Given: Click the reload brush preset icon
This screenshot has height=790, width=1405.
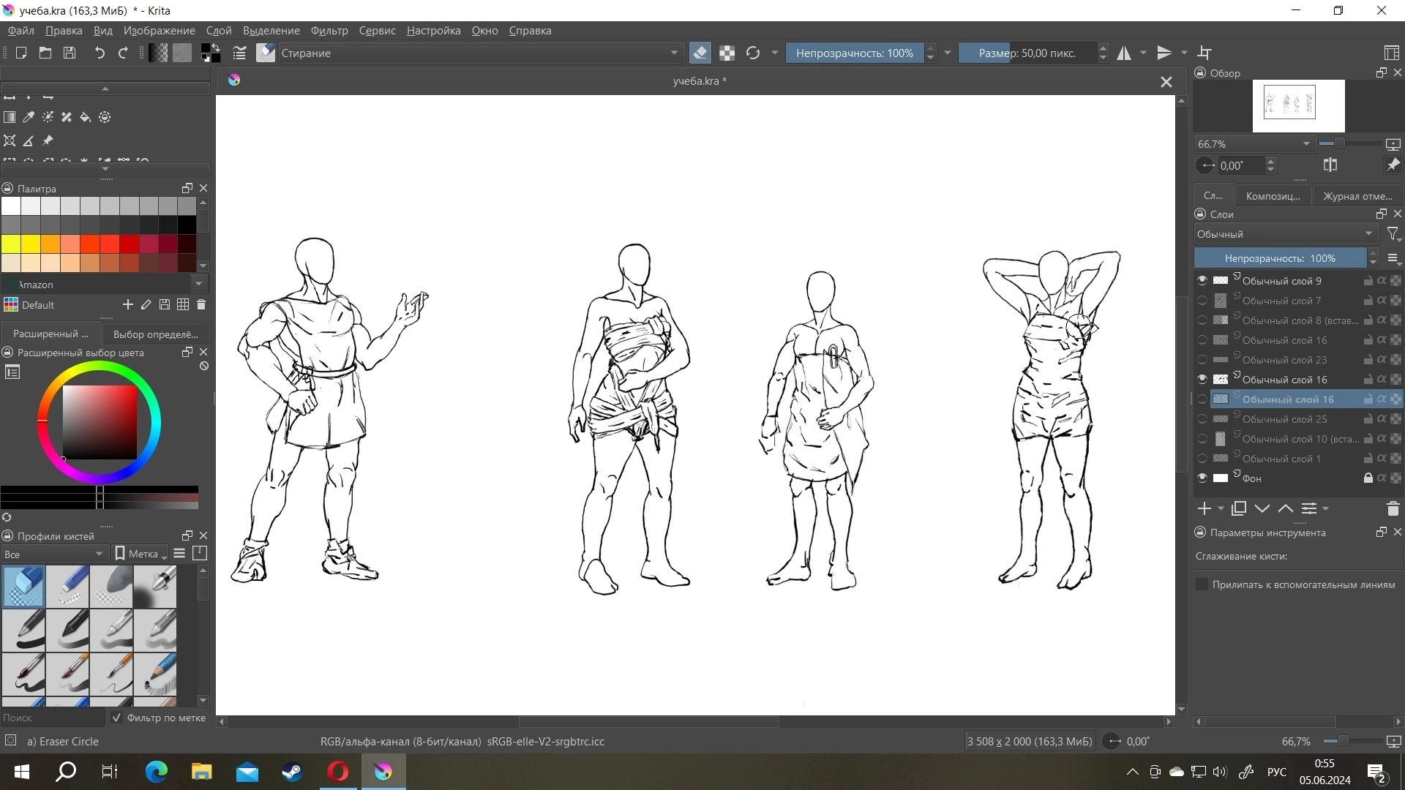Looking at the screenshot, I should 752,53.
